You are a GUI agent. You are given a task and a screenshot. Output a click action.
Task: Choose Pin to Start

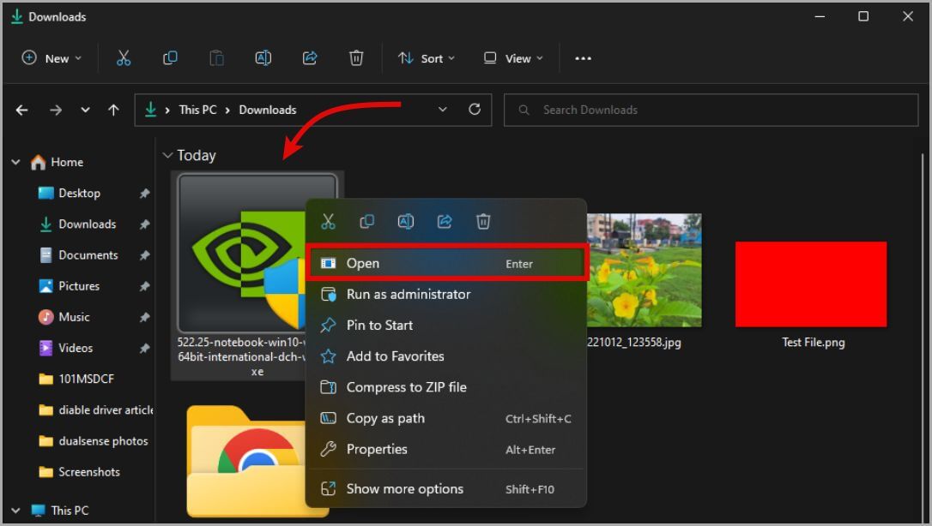446,325
